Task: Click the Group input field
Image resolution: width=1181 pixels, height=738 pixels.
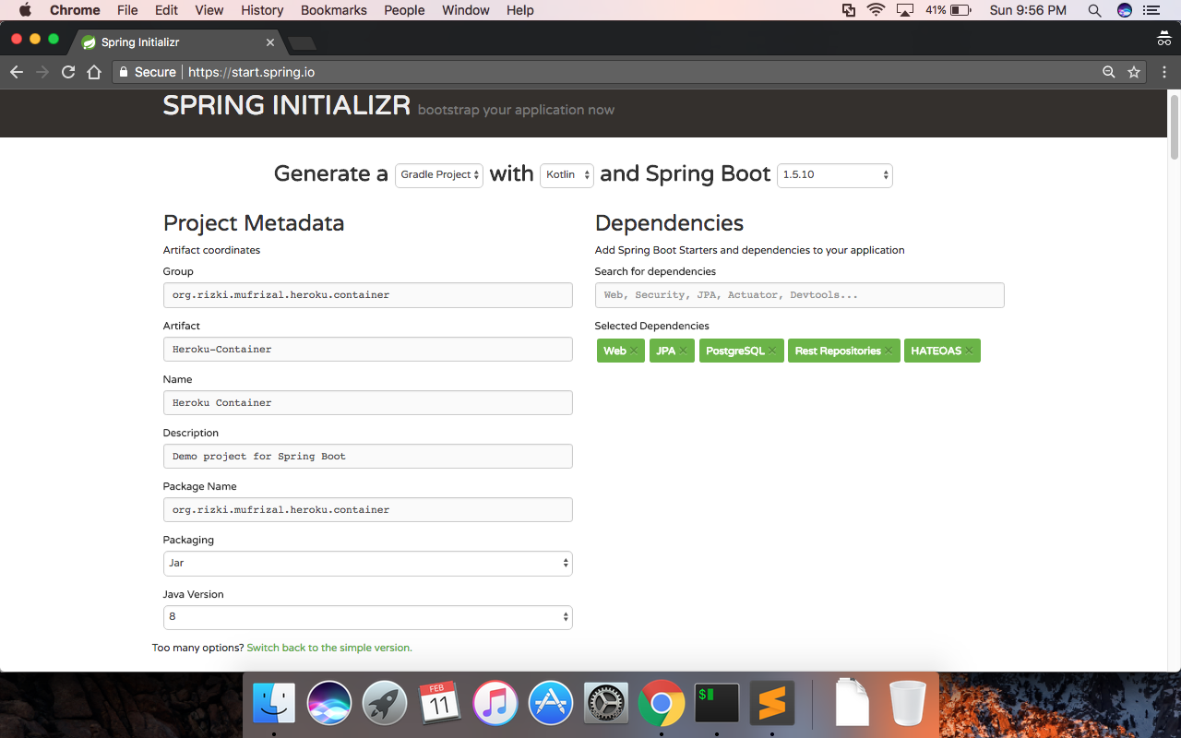Action: [x=368, y=295]
